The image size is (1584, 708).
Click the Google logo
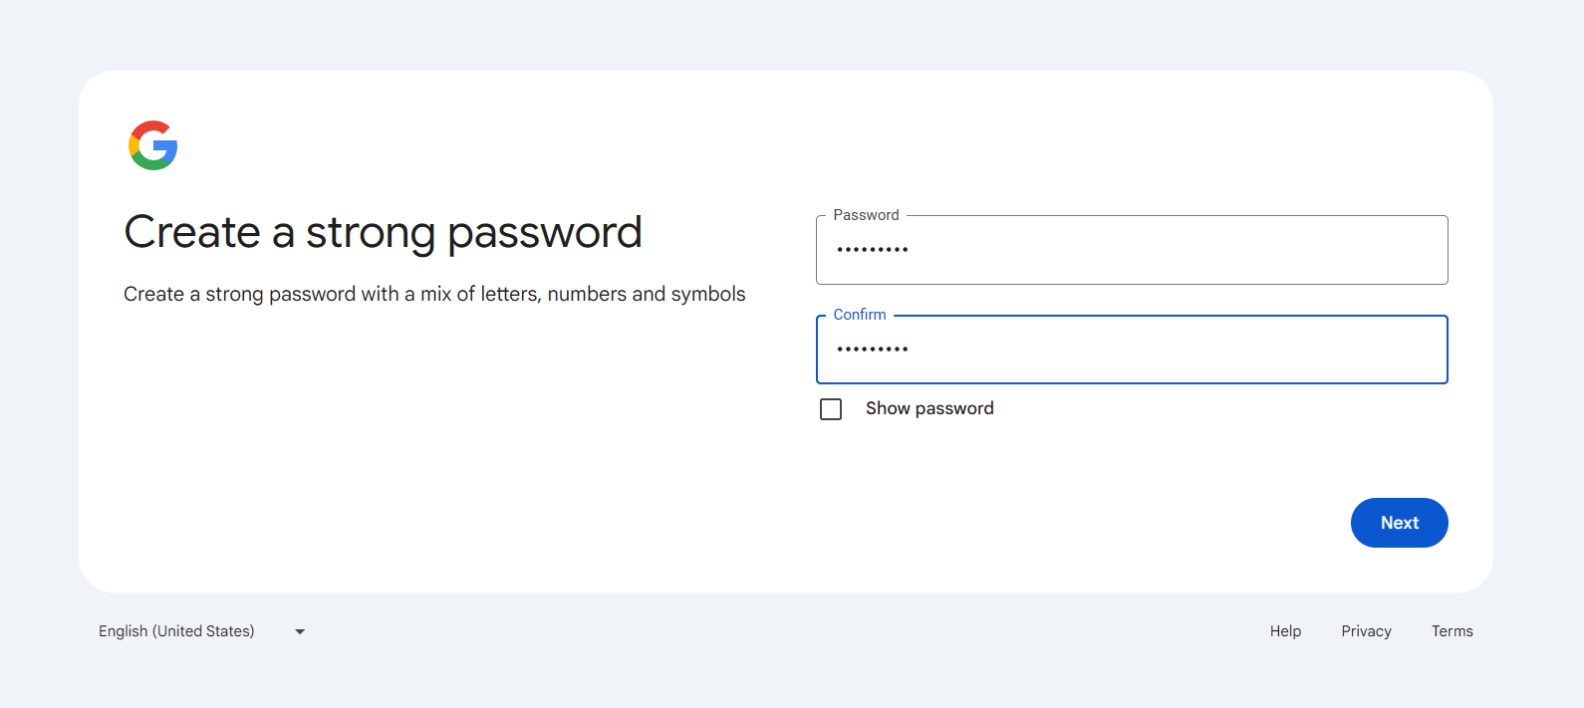click(153, 145)
